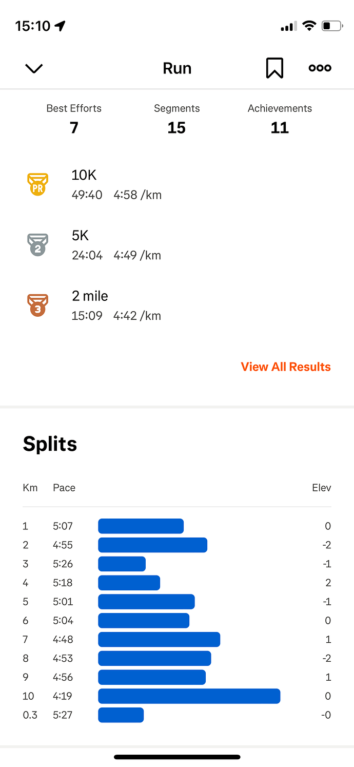Switch to the Achievements count tab
The height and width of the screenshot is (767, 354).
click(x=280, y=119)
